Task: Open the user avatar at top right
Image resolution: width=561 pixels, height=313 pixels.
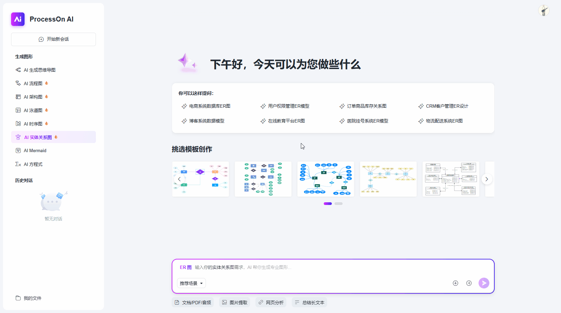Action: (x=544, y=10)
